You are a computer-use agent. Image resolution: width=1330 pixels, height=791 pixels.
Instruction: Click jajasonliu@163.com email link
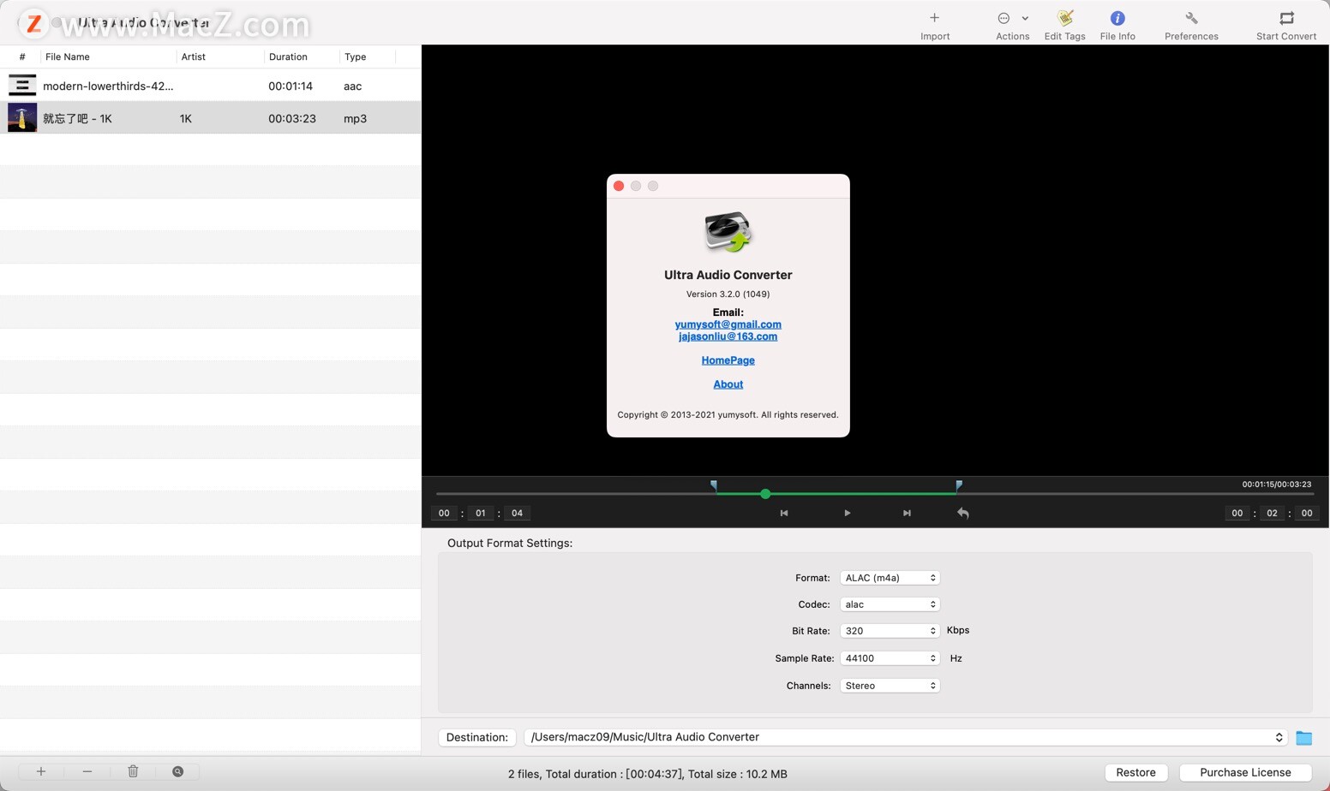[x=728, y=336]
